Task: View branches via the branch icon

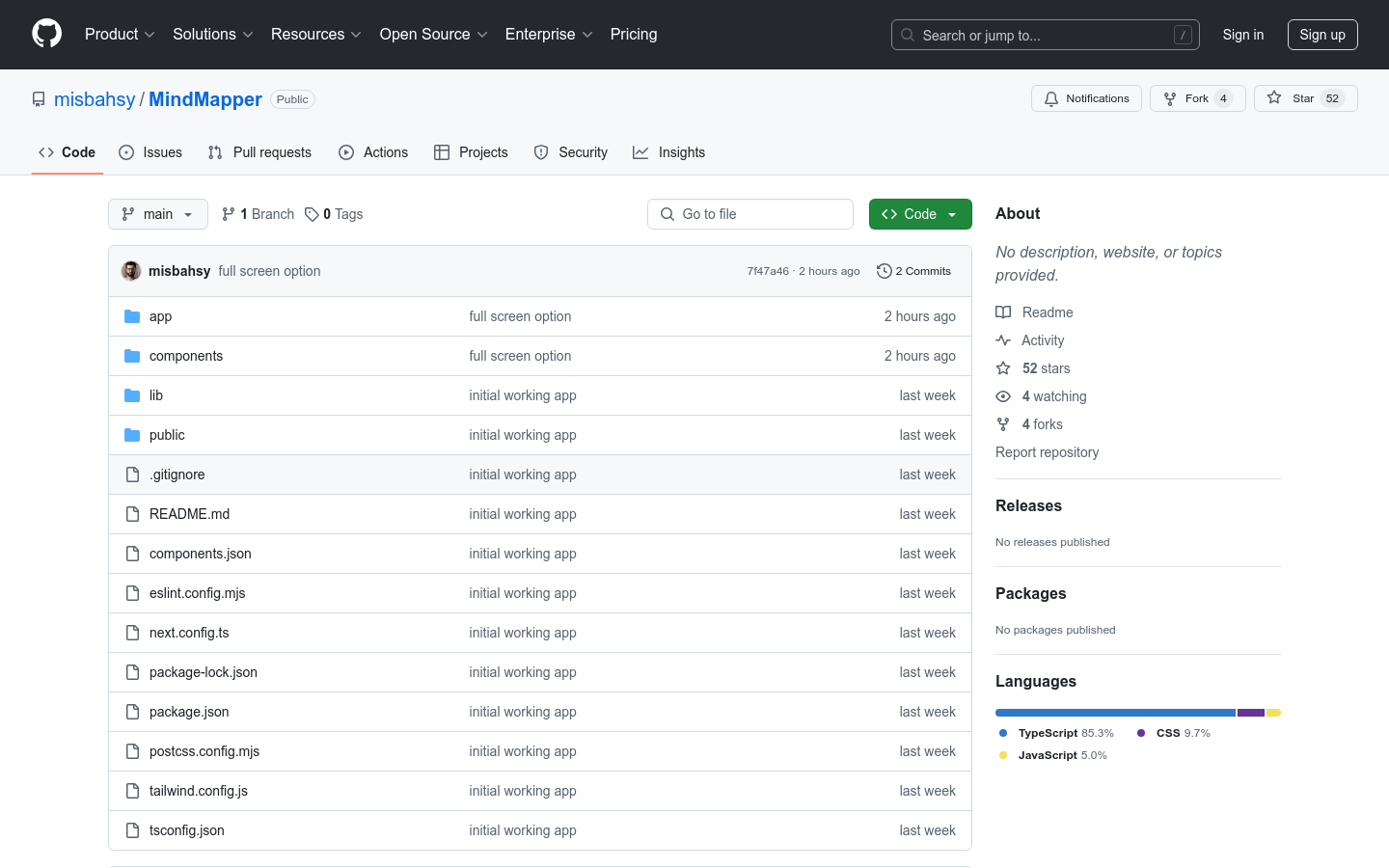Action: pyautogui.click(x=228, y=213)
